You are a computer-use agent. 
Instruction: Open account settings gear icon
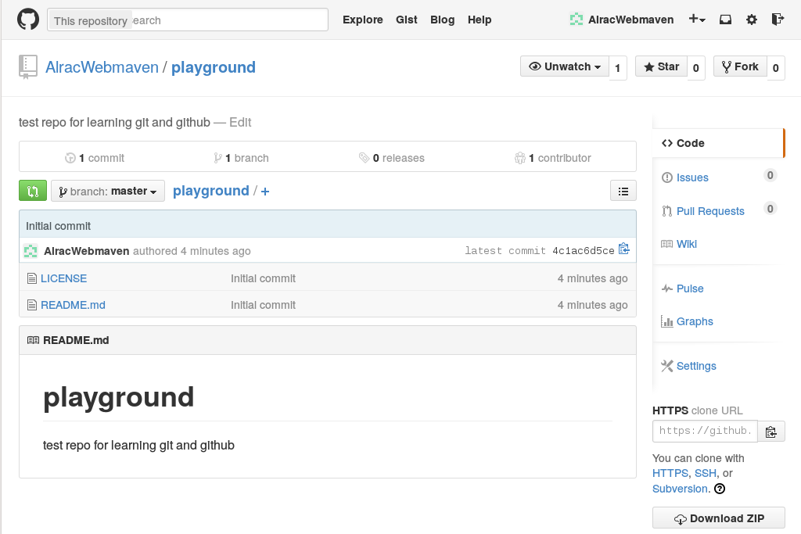pos(752,20)
